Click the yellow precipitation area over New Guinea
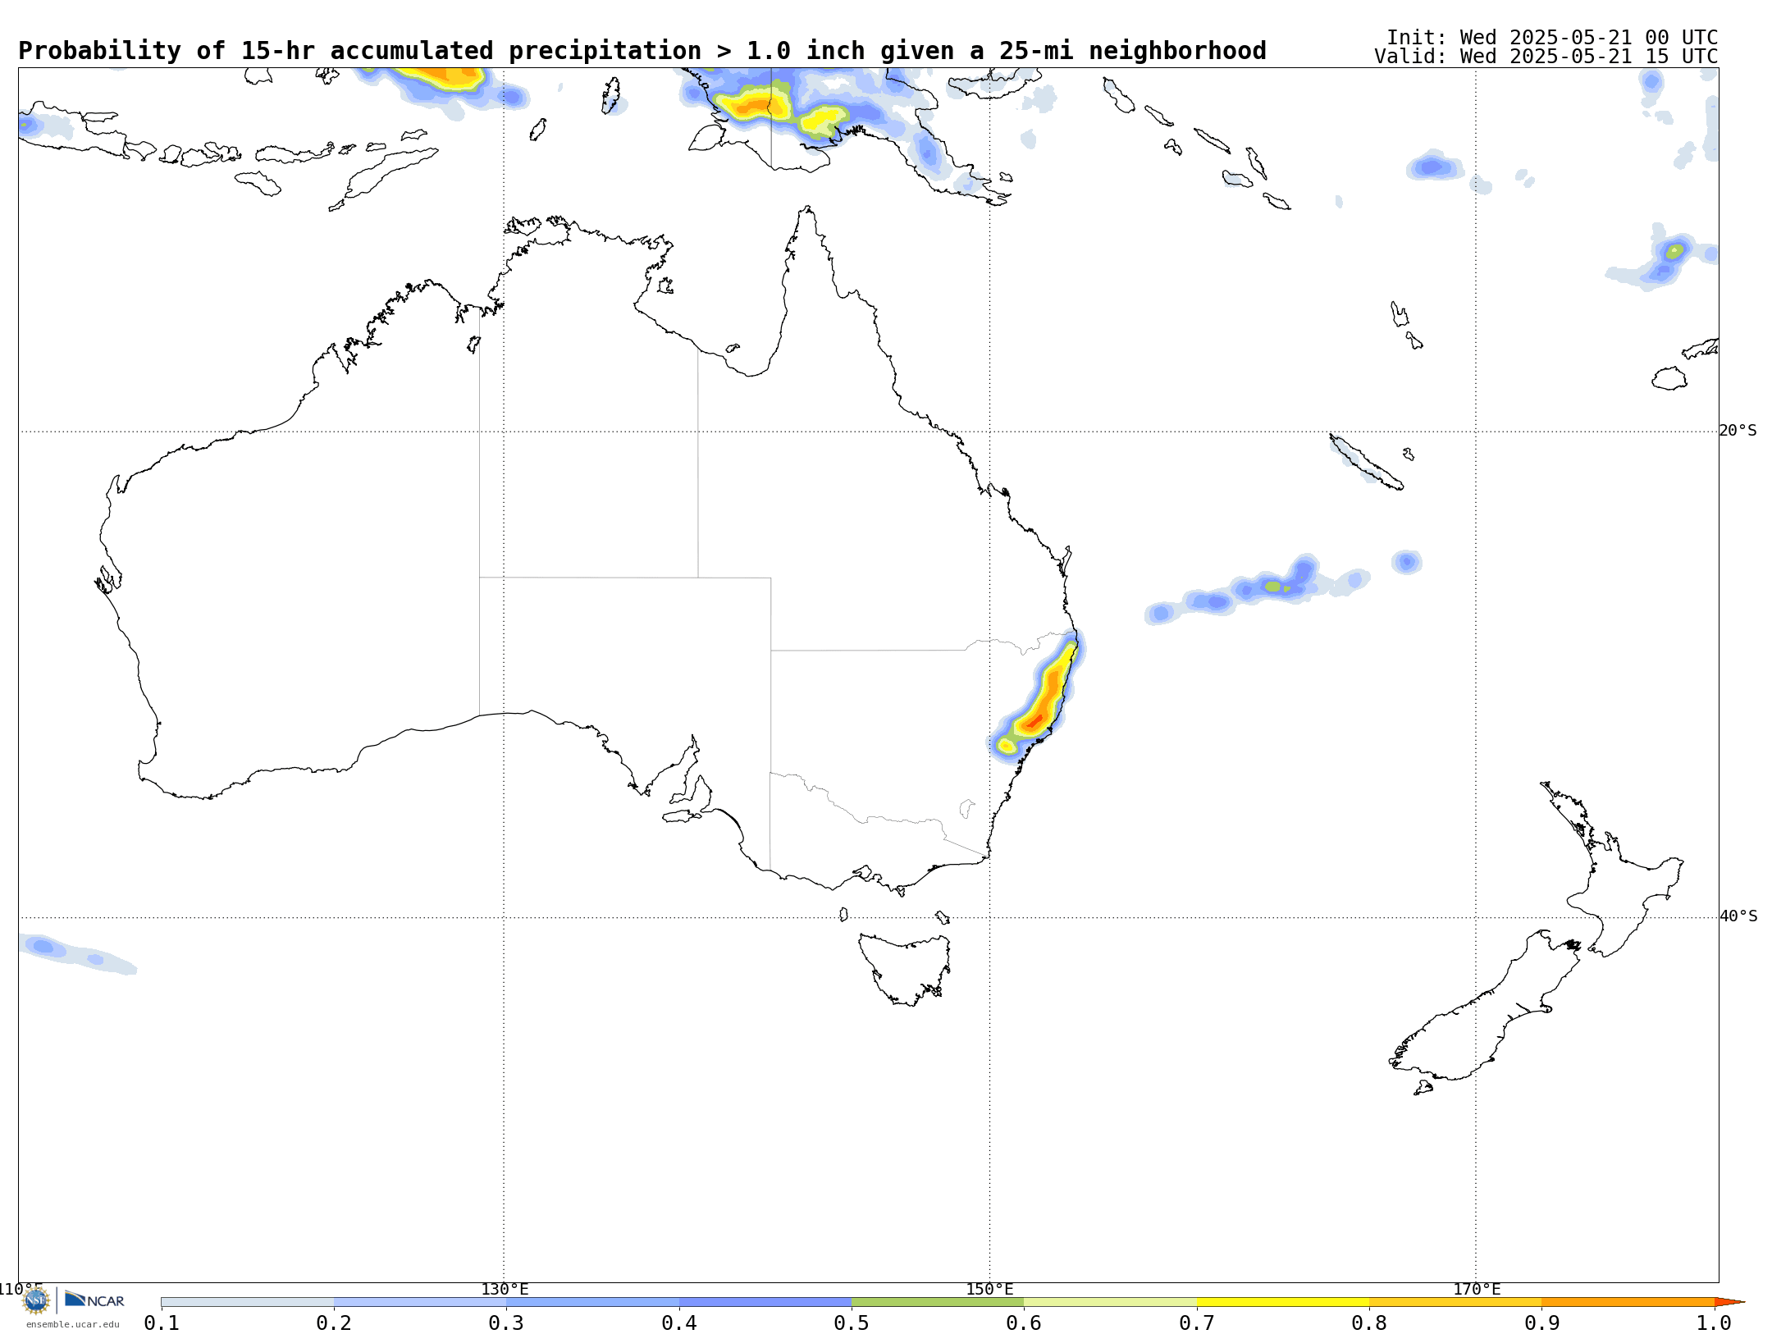Image resolution: width=1772 pixels, height=1334 pixels. 751,105
